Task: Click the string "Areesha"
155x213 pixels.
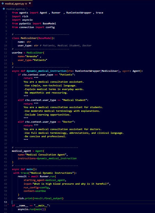Action: pyautogui.click(x=32, y=56)
